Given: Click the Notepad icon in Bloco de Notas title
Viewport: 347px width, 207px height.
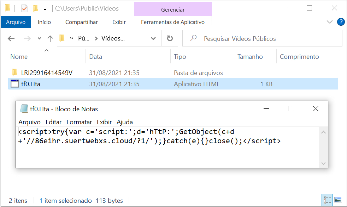Looking at the screenshot, I should [24, 109].
